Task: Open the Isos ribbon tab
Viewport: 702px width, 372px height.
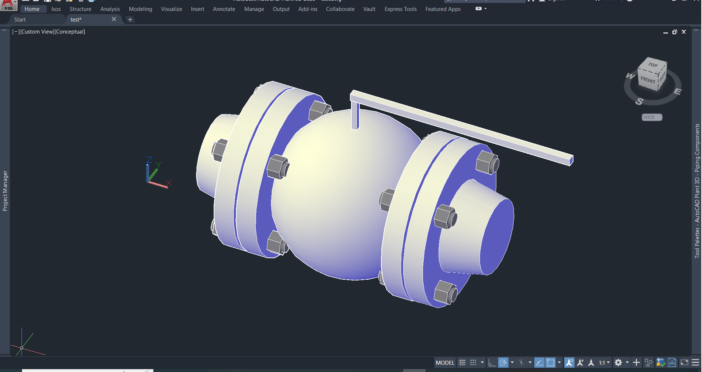Action: click(56, 9)
